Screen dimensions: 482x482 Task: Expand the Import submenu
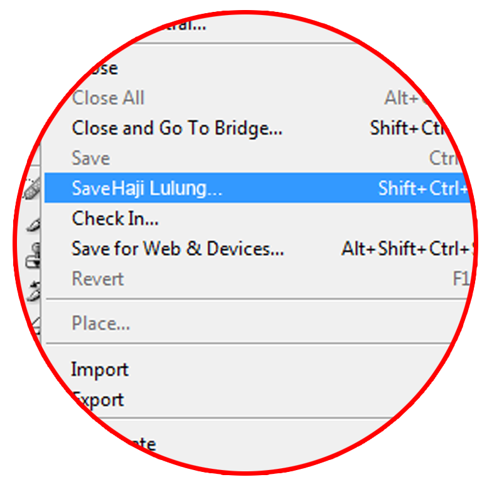[x=100, y=370]
